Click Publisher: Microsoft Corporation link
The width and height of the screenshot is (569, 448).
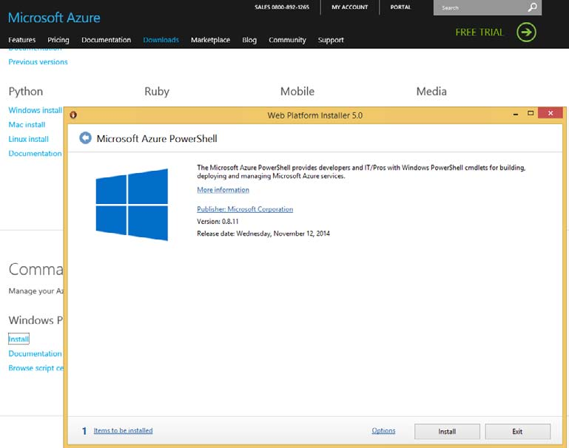(245, 209)
